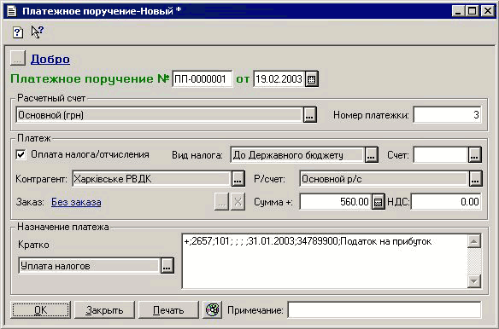
Task: Click the Харківське РВДК field
Action: pos(151,179)
